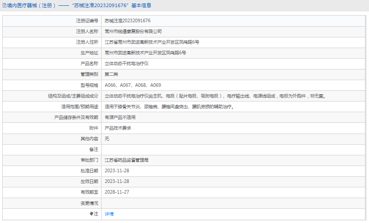Screen dimensions: 369x223
Task: Click the 生产地址 value 常州市武进高新技术产业开发区
Action: pos(145,53)
